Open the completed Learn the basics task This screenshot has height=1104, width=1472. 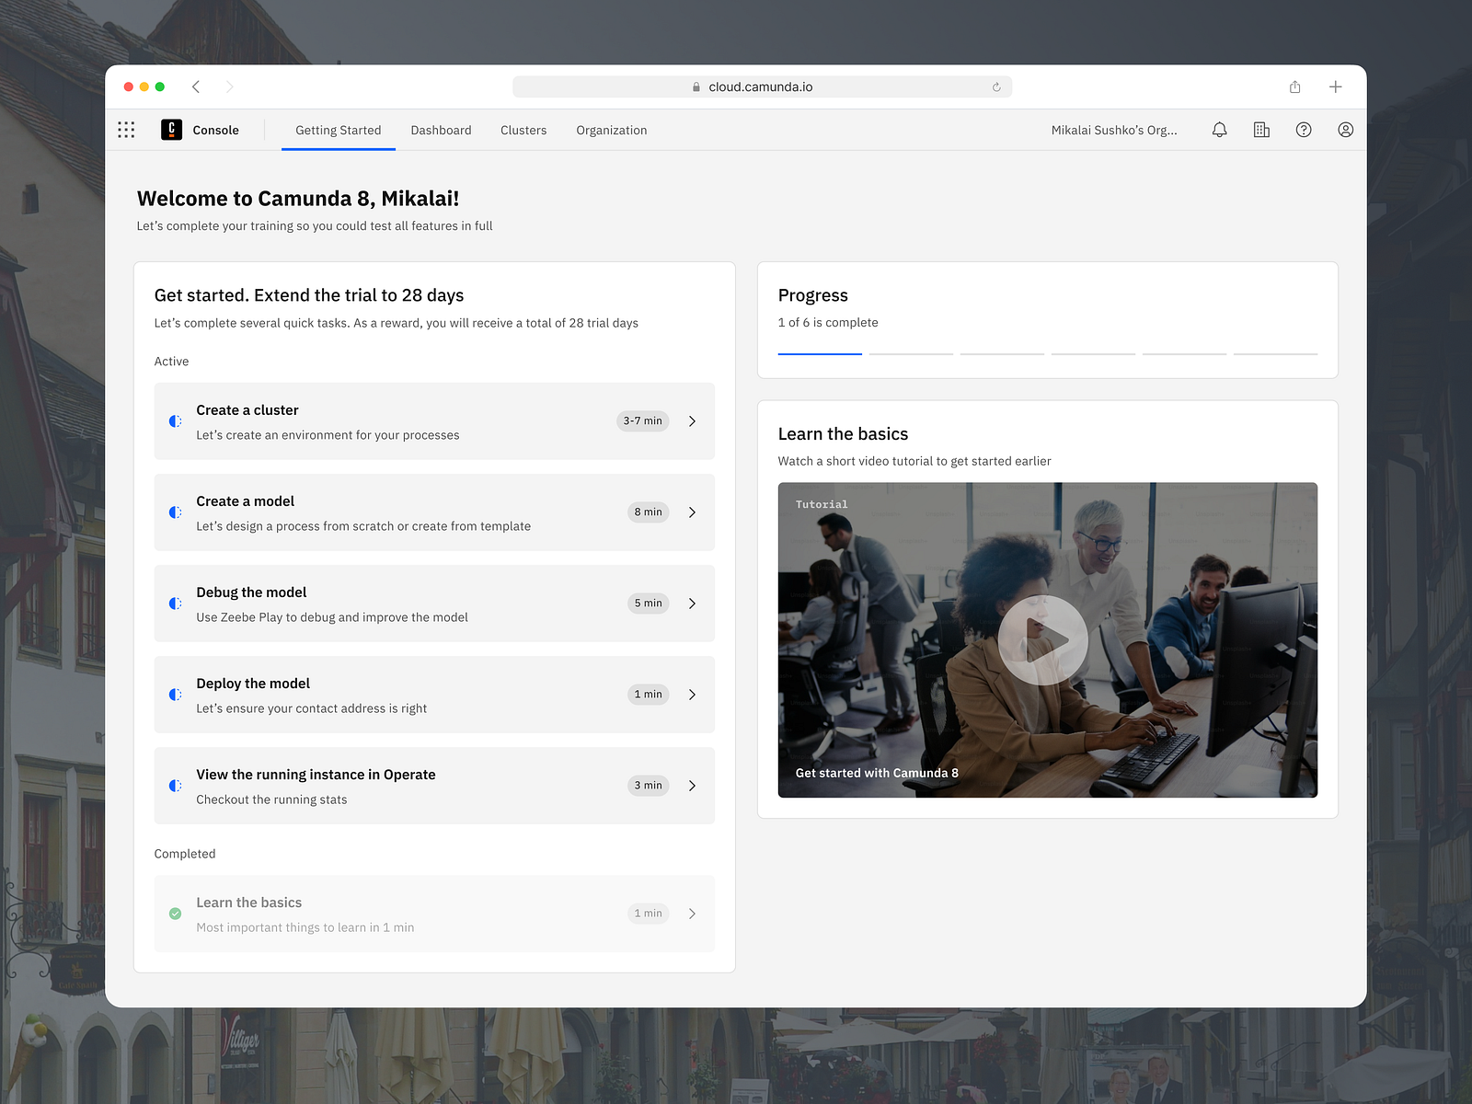click(x=434, y=914)
